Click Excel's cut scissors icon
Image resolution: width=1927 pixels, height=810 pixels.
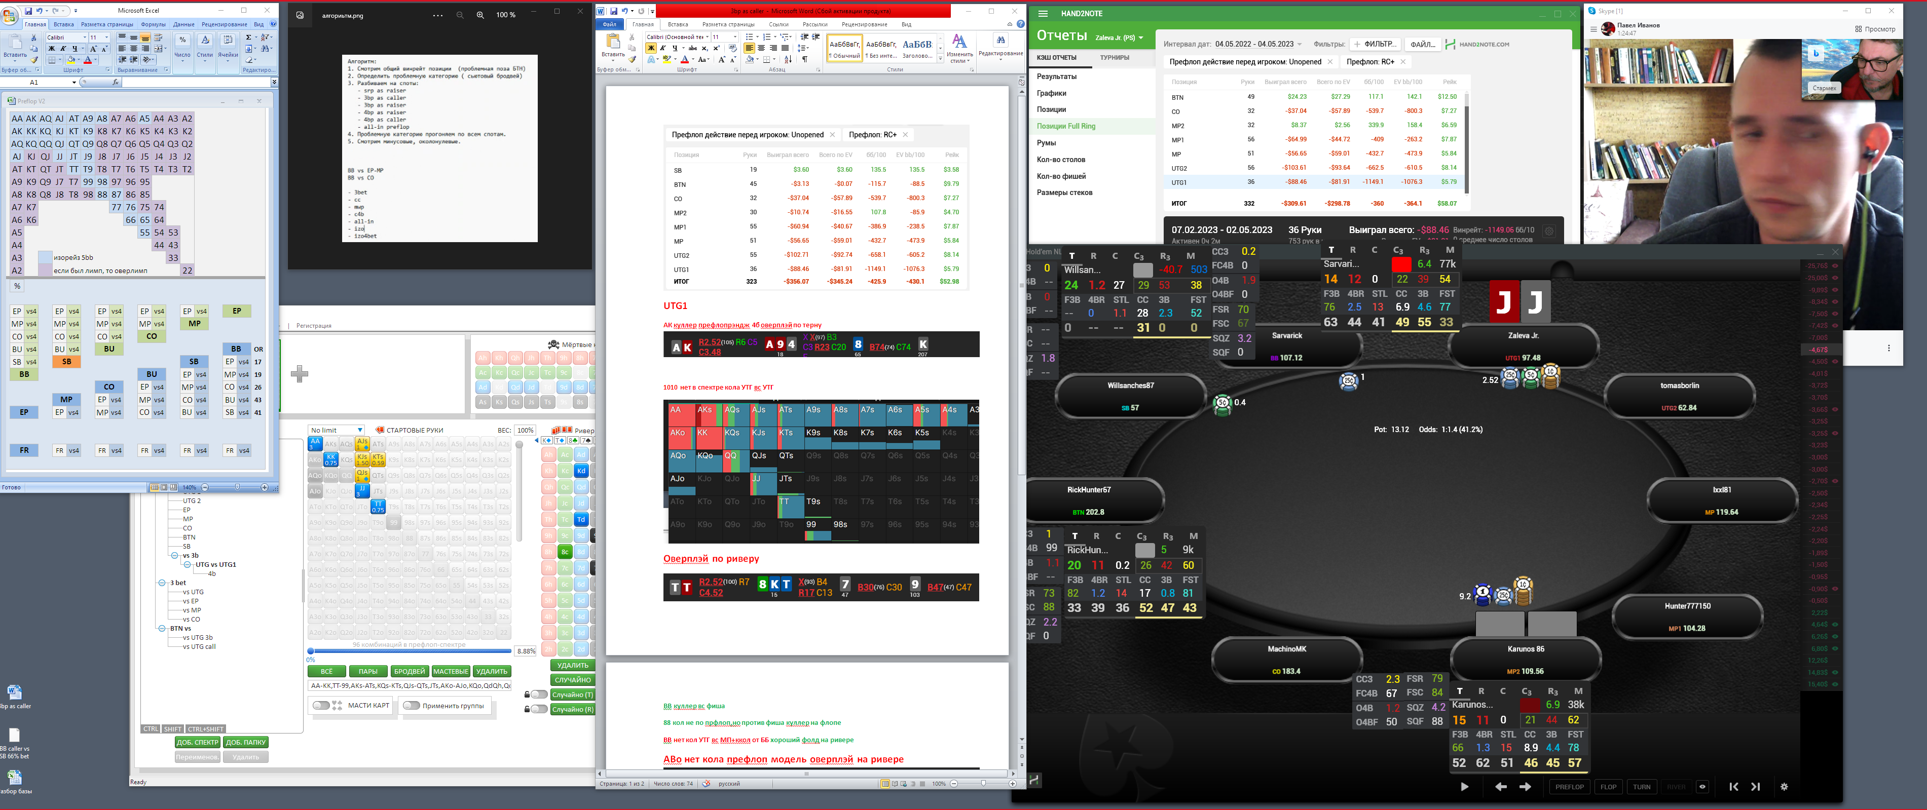pos(33,37)
